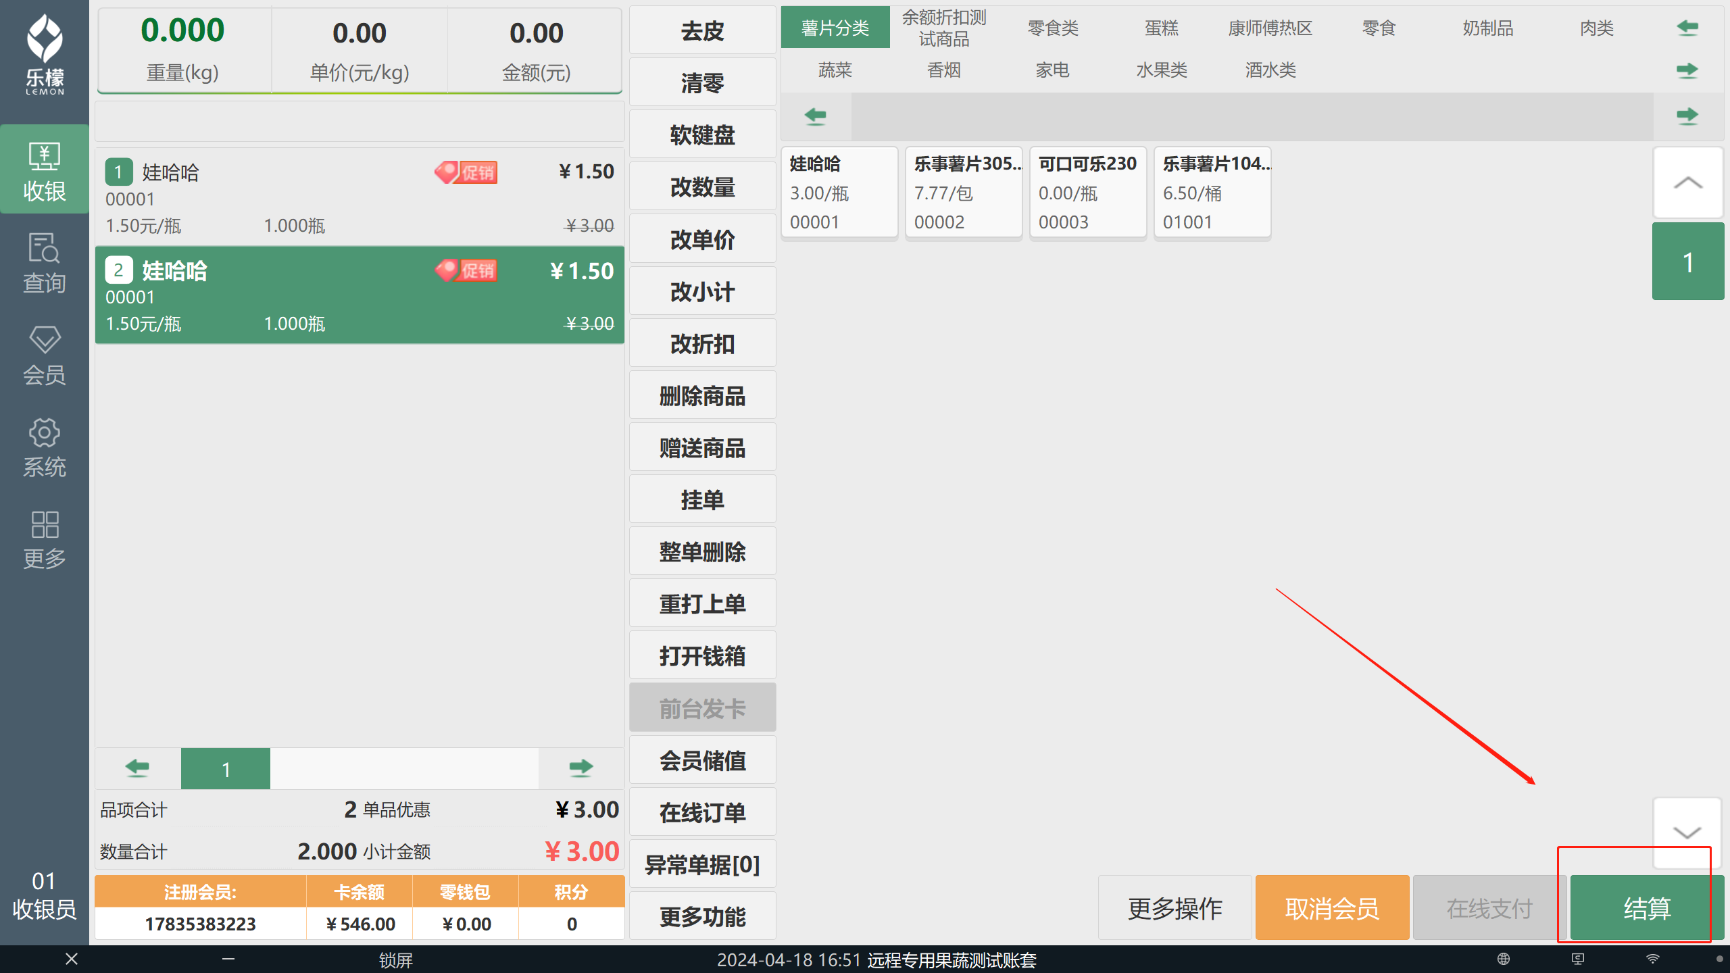Screen dimensions: 1730x973
Task: Open the 收银 cashier sidebar icon
Action: (x=45, y=170)
